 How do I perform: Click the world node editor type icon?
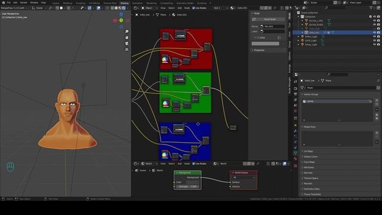(x=136, y=164)
